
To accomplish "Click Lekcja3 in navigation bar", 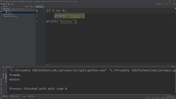I will 4,4.
